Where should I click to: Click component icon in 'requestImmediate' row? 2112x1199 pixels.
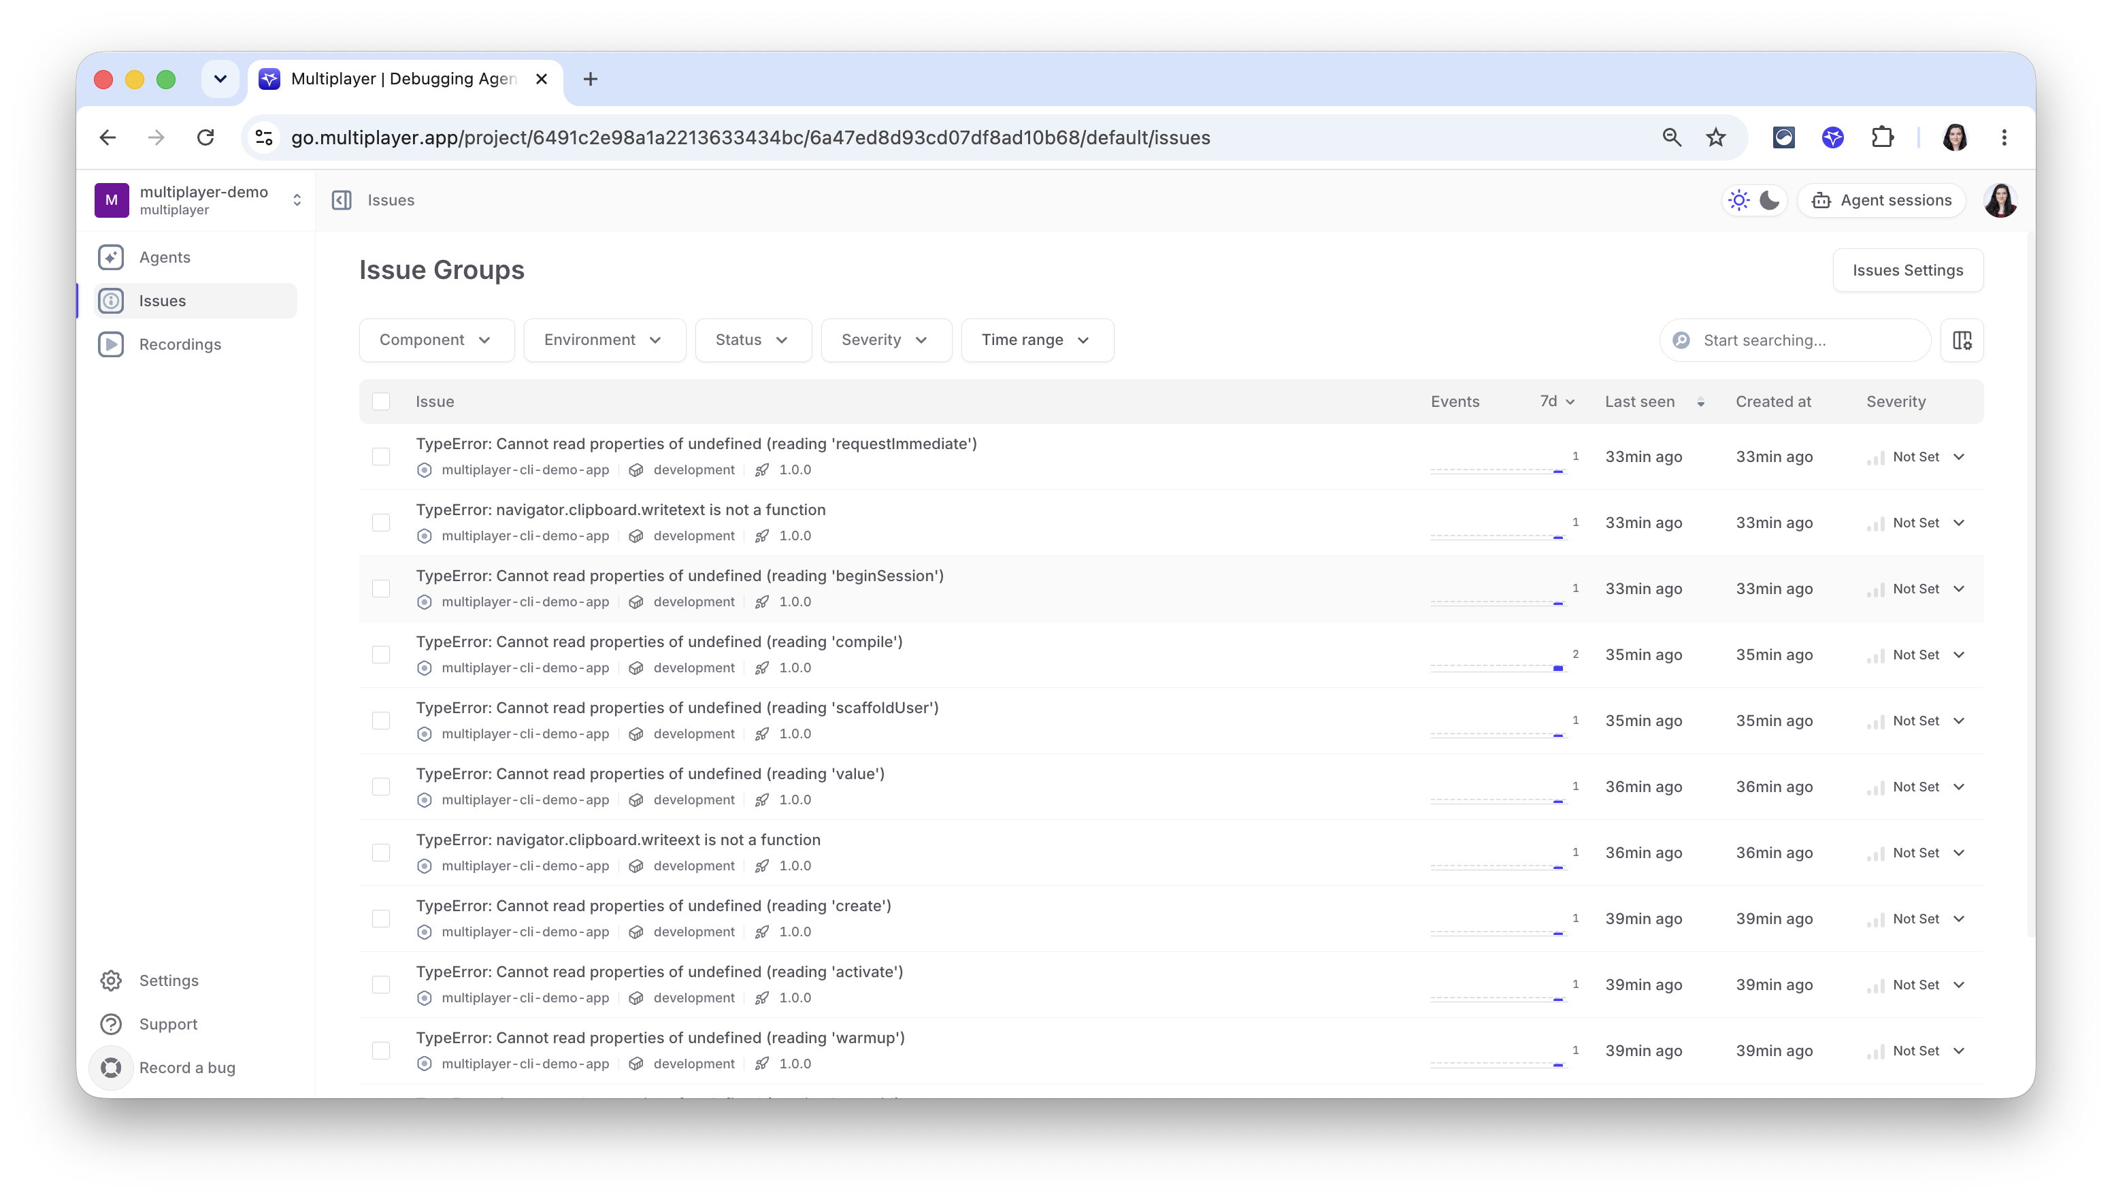coord(424,470)
